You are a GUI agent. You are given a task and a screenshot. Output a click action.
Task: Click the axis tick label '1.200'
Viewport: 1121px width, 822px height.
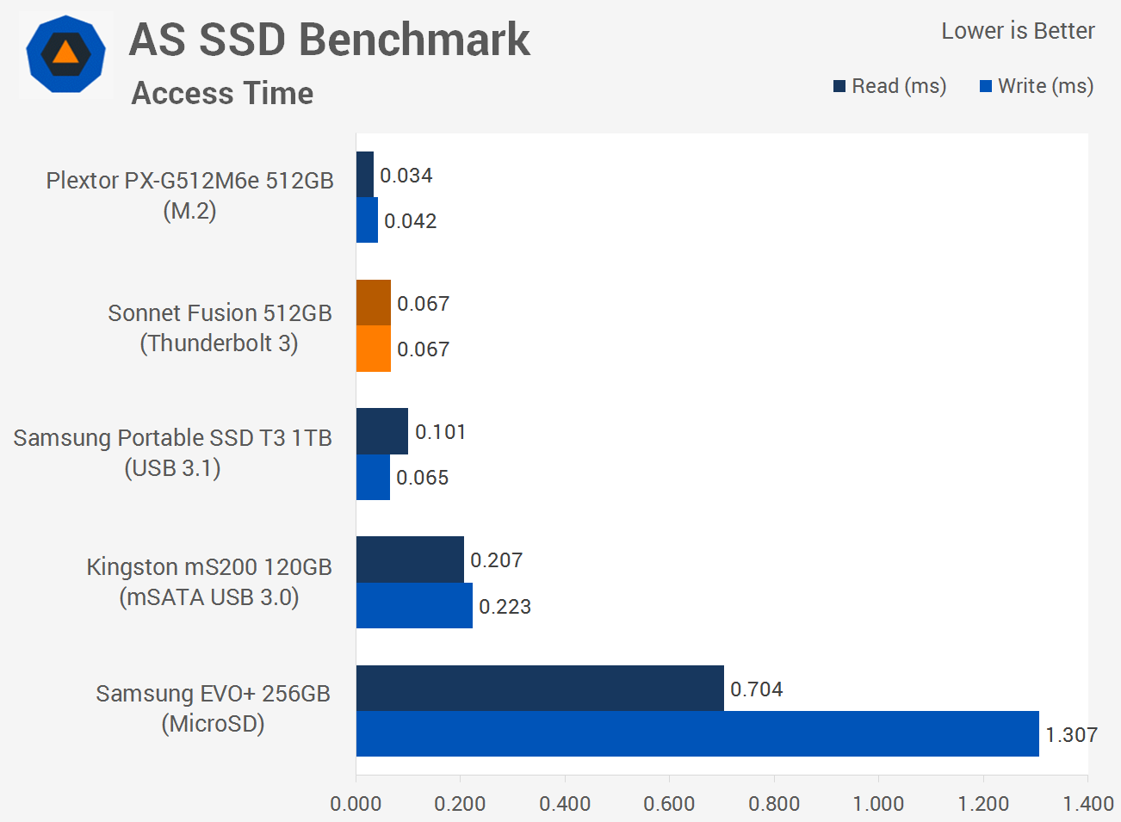tap(983, 804)
